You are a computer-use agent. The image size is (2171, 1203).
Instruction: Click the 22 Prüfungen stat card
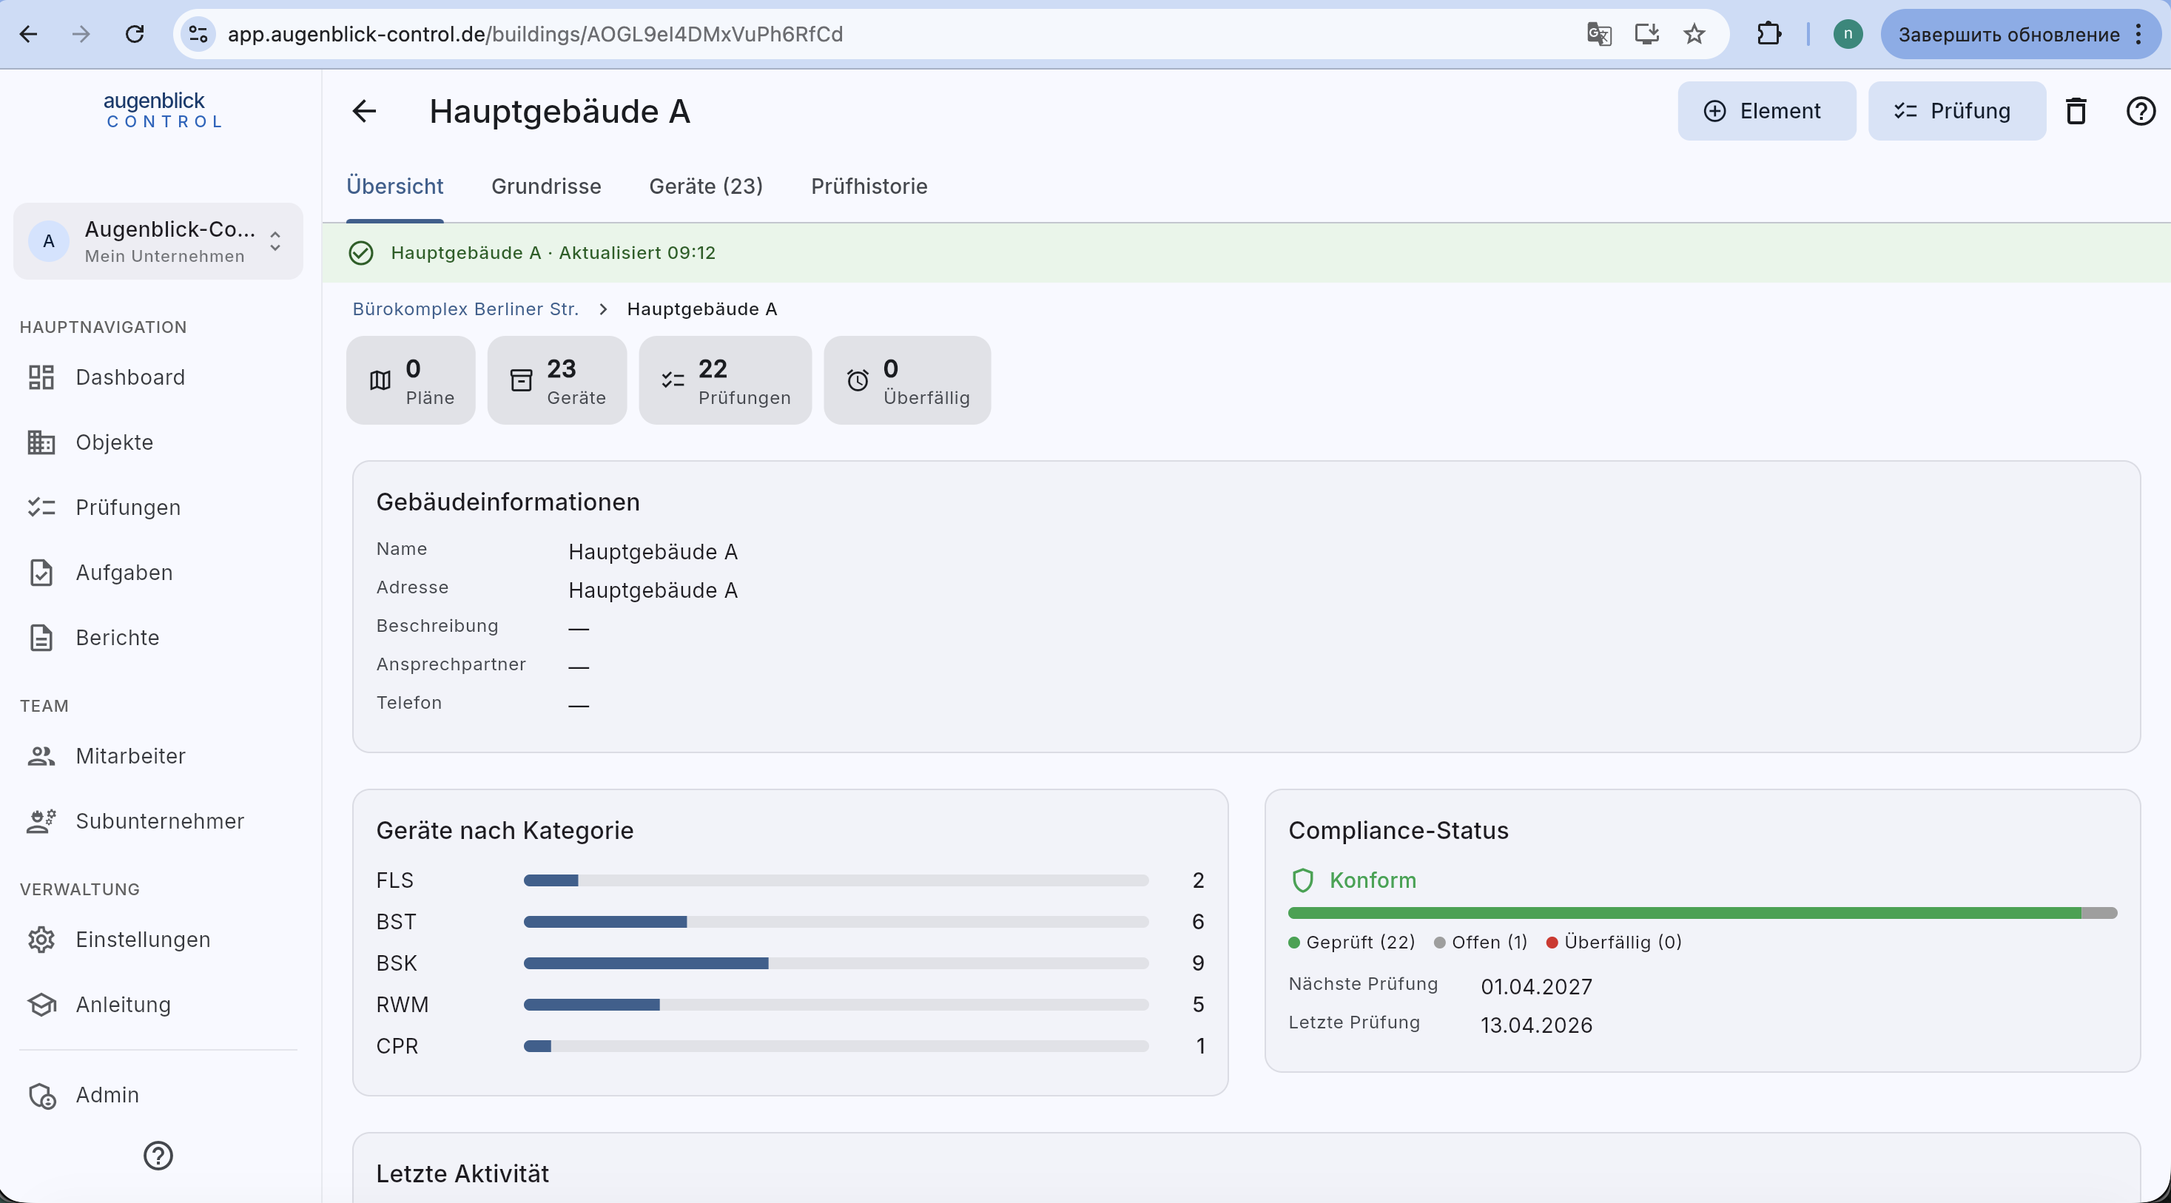tap(725, 380)
